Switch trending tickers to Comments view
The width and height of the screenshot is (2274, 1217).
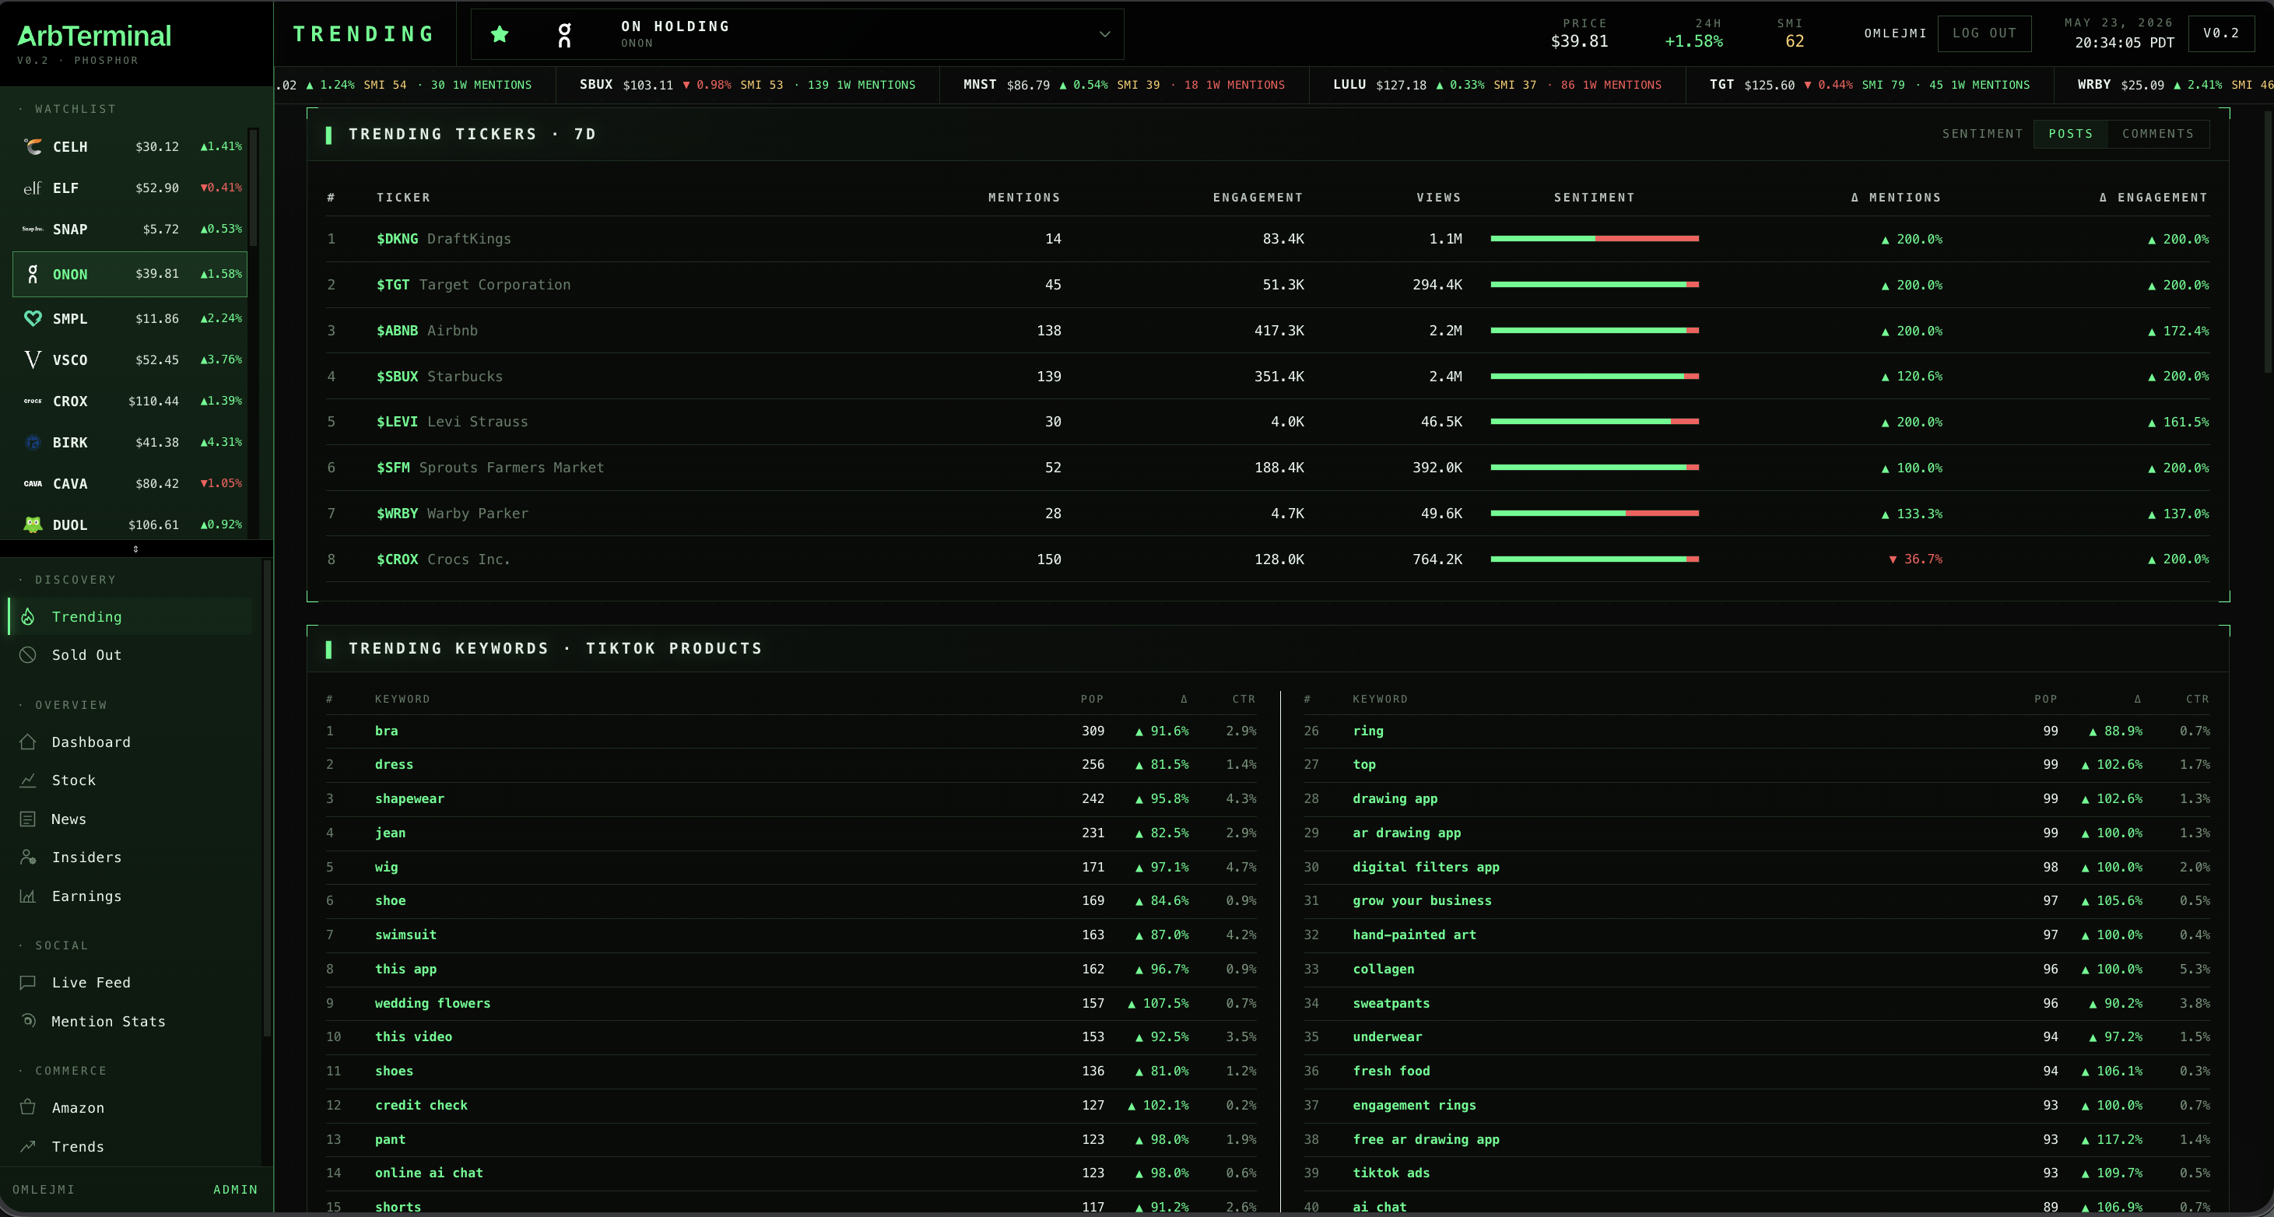(x=2157, y=134)
